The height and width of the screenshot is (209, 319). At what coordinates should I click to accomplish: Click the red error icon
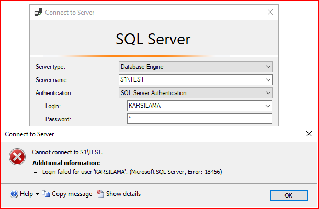point(17,157)
